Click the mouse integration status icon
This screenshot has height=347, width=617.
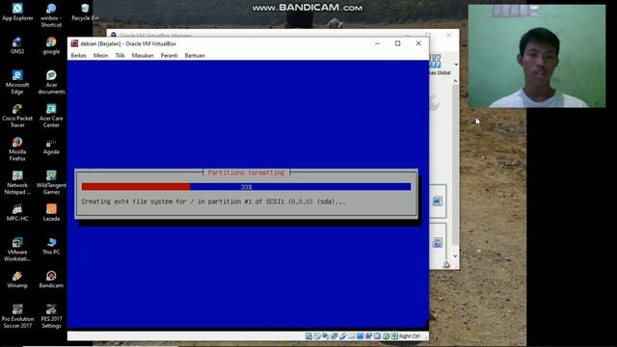(386, 336)
